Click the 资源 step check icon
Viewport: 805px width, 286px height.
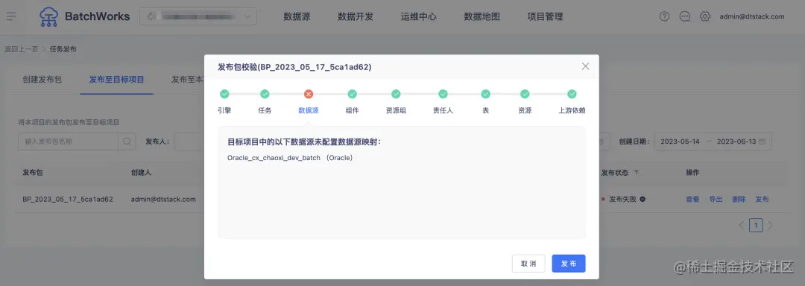pyautogui.click(x=525, y=94)
